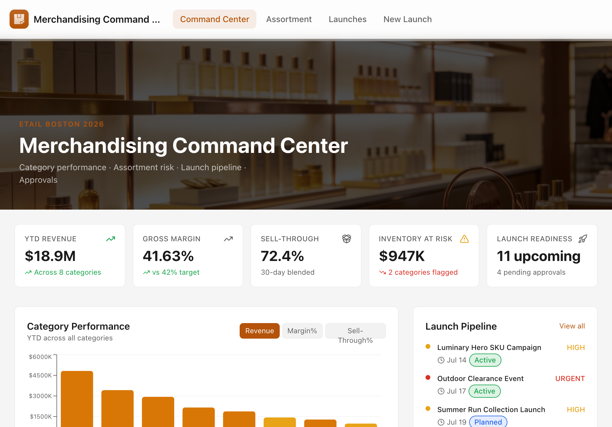Click the clock icon next to Jul 17
612x427 pixels.
coord(441,391)
